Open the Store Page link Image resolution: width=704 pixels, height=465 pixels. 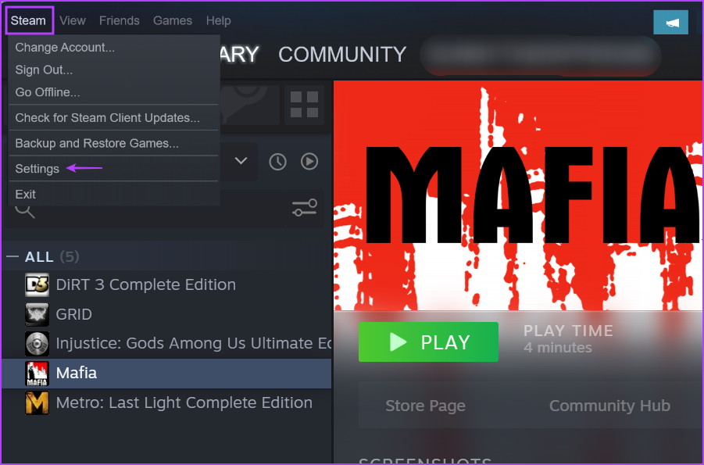pyautogui.click(x=425, y=406)
